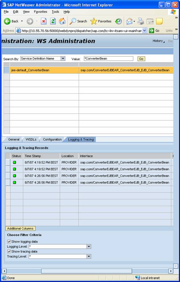The width and height of the screenshot is (180, 282).
Task: Go to the Home page icon
Action: (62, 21)
